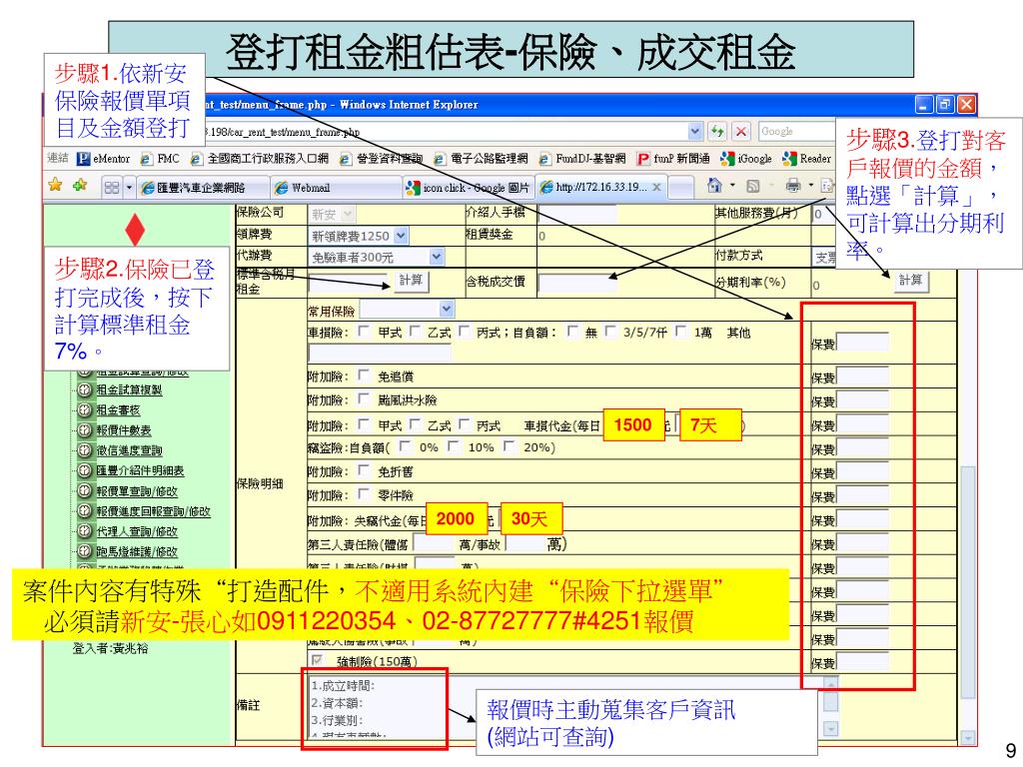Check 乙式 in the 車損險 row

click(415, 332)
